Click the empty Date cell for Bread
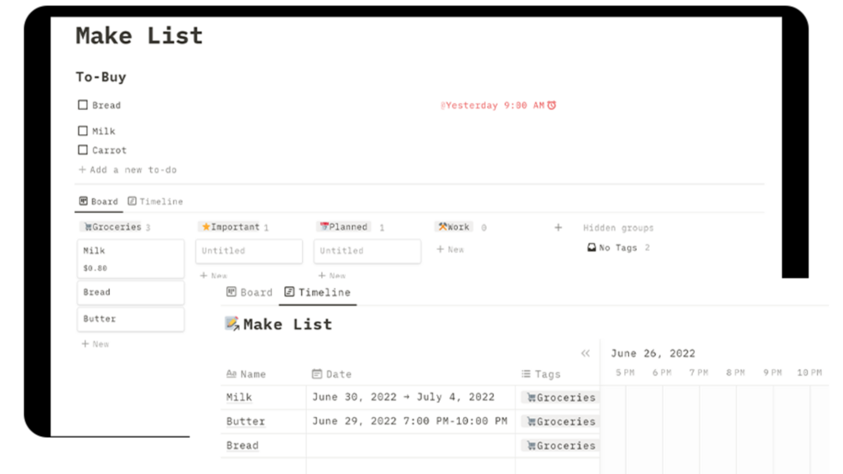 411,445
